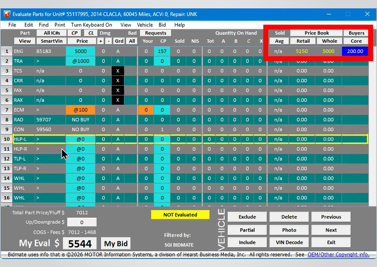Expand the row 15 WHL arrow
The image size is (377, 267).
38,188
